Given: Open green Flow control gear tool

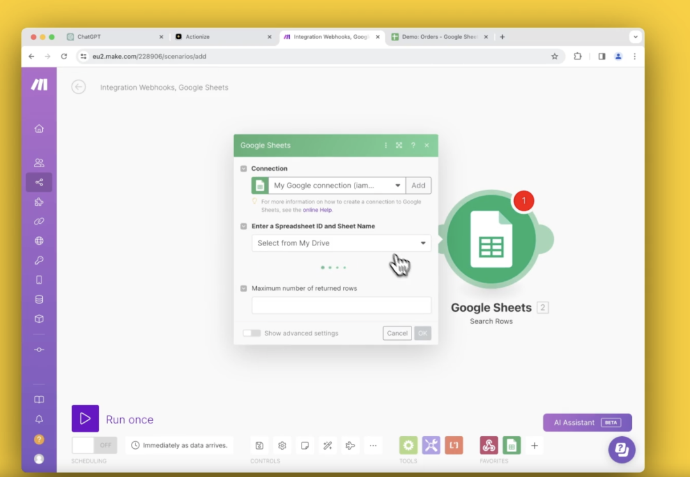Looking at the screenshot, I should pos(408,445).
